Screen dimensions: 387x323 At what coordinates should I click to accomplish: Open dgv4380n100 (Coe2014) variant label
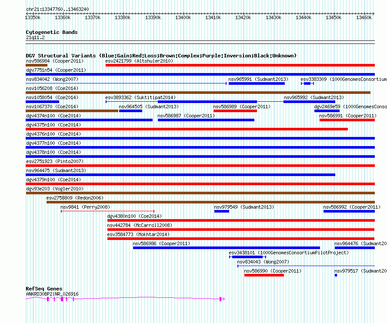[x=134, y=216]
